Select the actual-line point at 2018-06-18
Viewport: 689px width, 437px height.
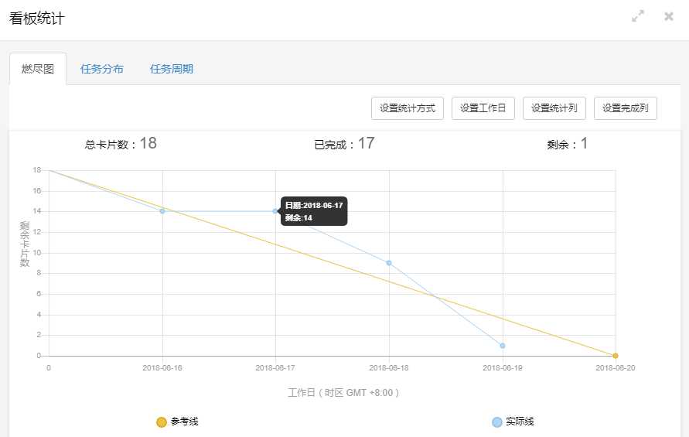click(389, 263)
